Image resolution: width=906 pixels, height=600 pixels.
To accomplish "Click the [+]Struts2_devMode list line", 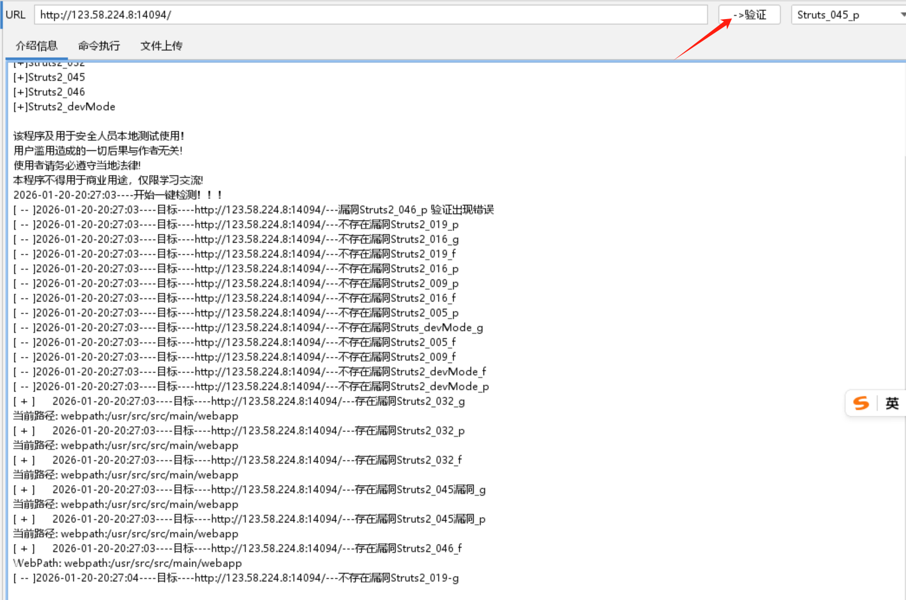I will [64, 107].
